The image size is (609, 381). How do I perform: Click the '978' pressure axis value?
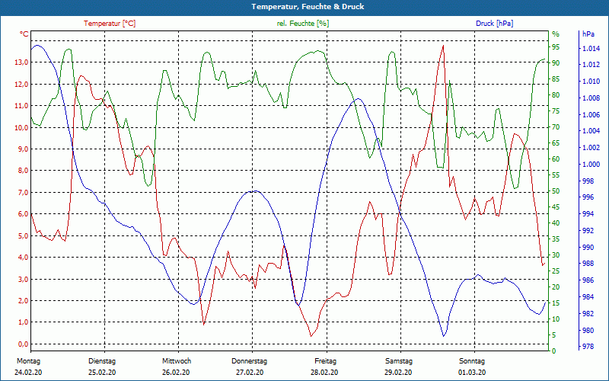(588, 347)
